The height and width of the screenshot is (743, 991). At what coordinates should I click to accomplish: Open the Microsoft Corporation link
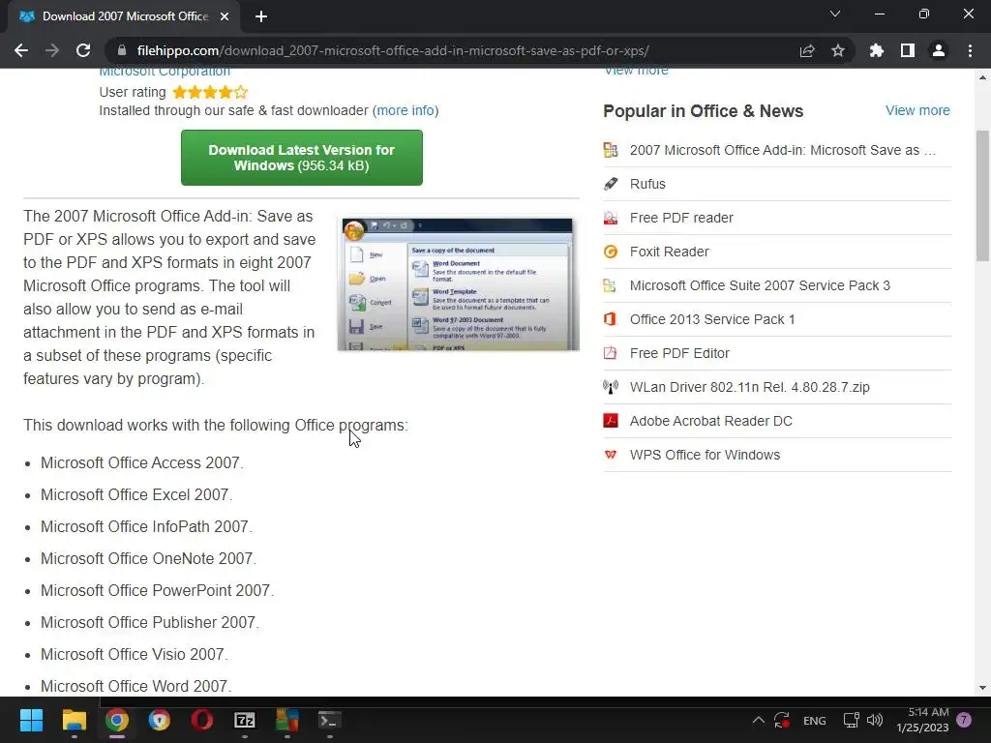[x=165, y=72]
